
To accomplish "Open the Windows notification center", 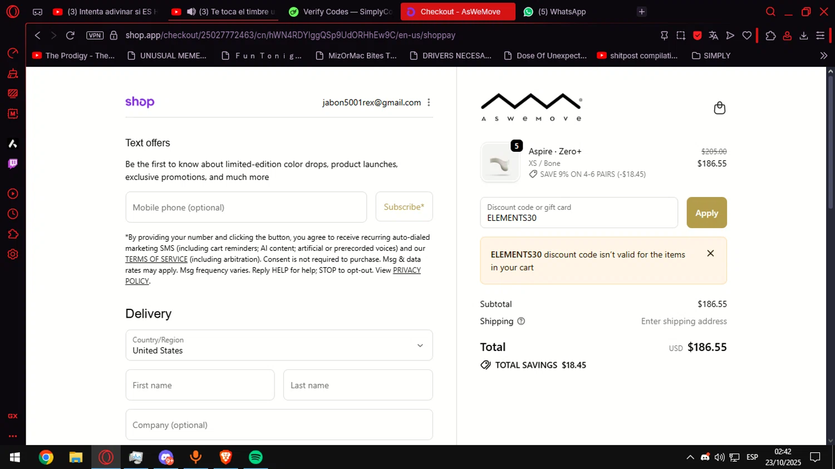I will [815, 457].
